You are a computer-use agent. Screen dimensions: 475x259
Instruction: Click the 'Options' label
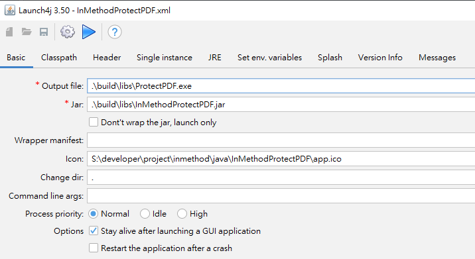(69, 231)
